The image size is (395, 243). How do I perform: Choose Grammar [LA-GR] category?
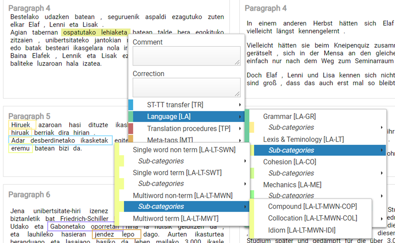pyautogui.click(x=289, y=117)
